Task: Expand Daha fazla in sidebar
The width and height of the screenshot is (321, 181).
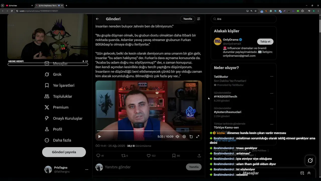Action: point(58,140)
